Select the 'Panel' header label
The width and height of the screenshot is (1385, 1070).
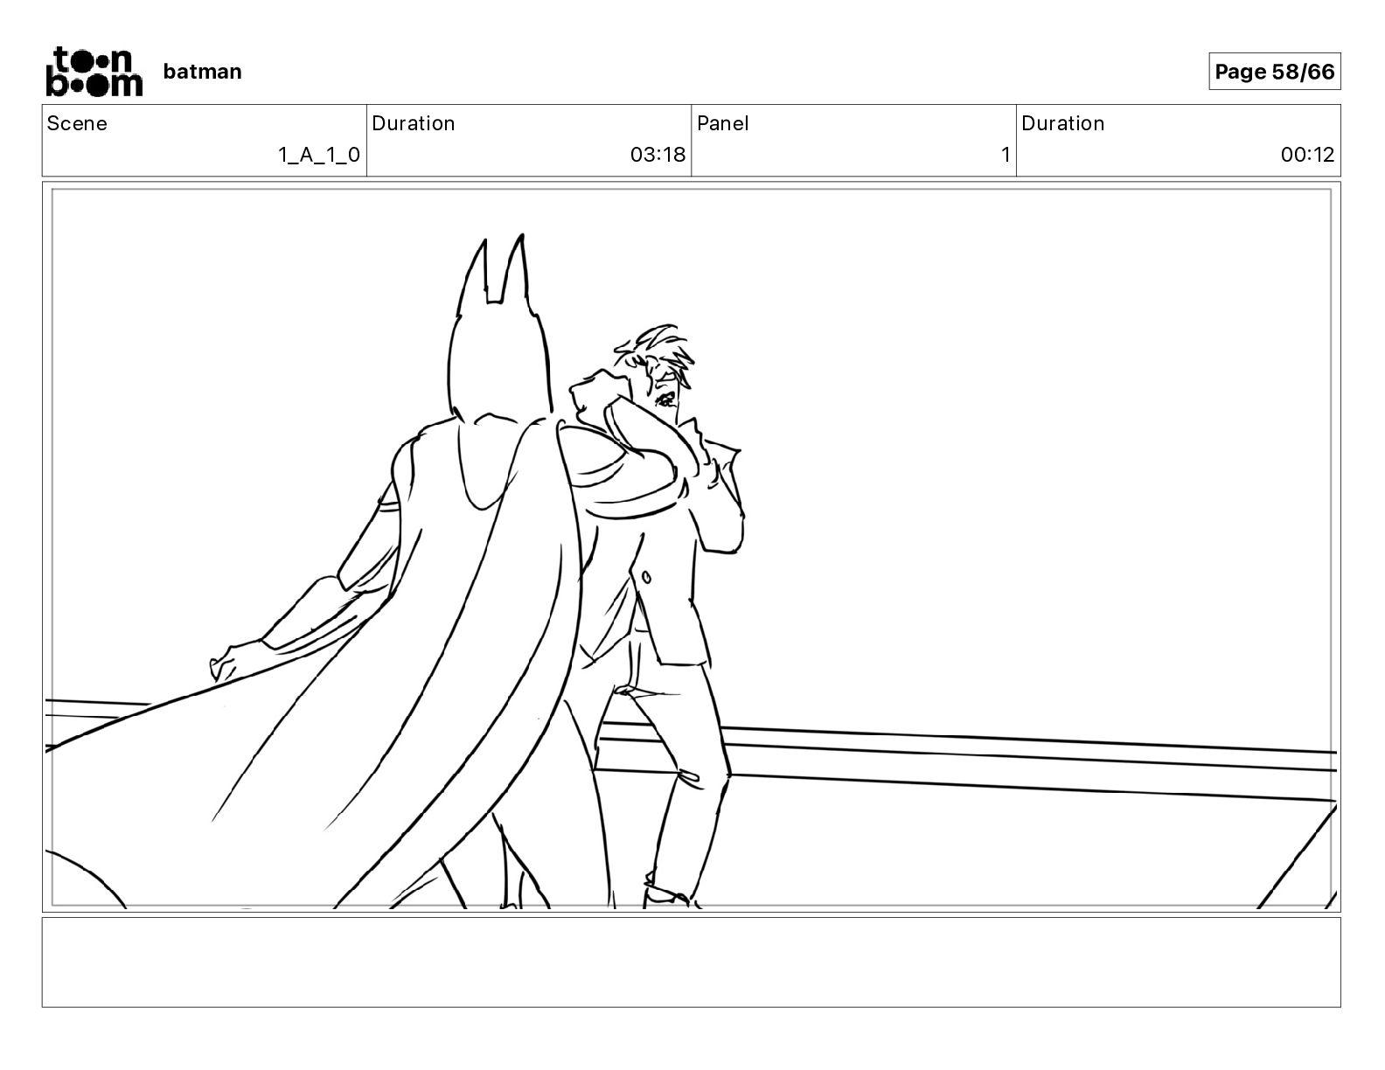(x=723, y=123)
